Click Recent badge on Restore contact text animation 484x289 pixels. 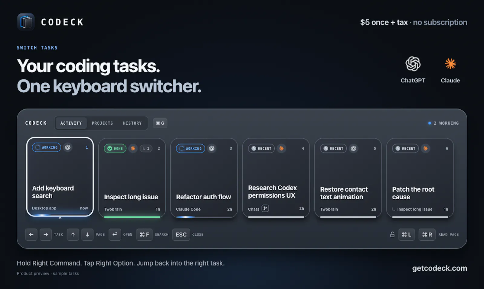tap(333, 149)
